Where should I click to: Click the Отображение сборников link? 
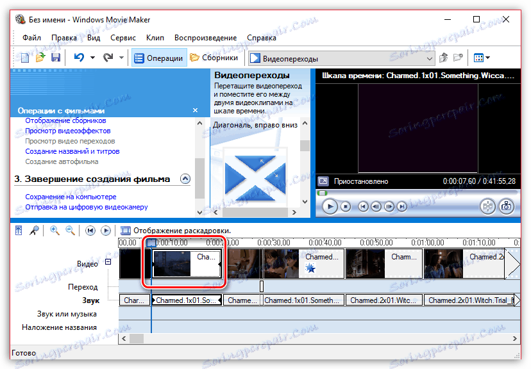point(65,120)
